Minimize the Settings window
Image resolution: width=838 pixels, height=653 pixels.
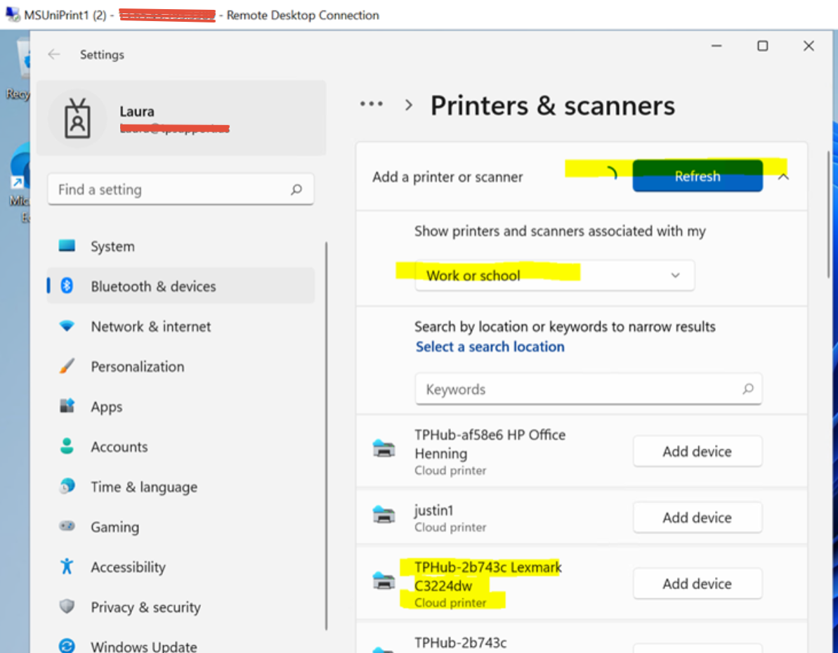pyautogui.click(x=716, y=46)
